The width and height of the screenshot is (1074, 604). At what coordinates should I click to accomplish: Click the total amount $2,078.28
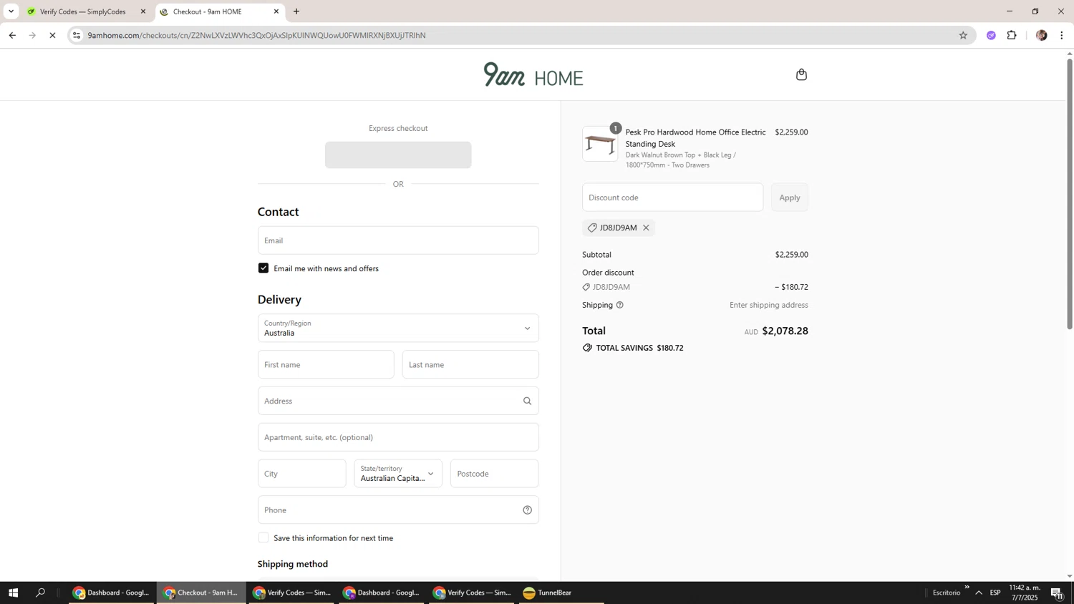785,331
